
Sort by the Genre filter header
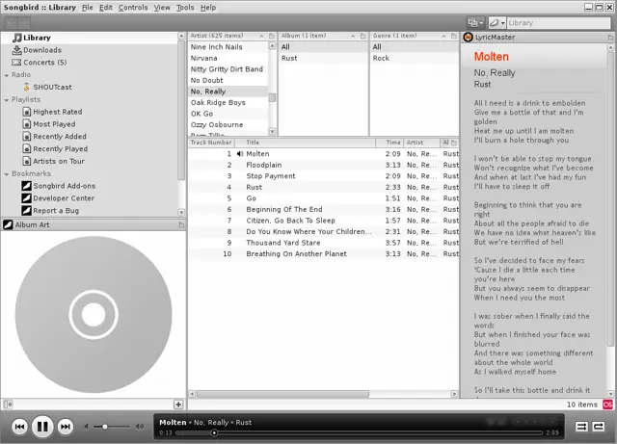click(410, 36)
